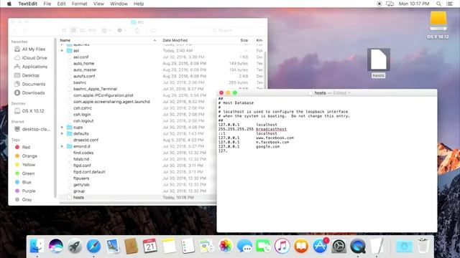Select dnsextd.conf file in Finder list

86,140
